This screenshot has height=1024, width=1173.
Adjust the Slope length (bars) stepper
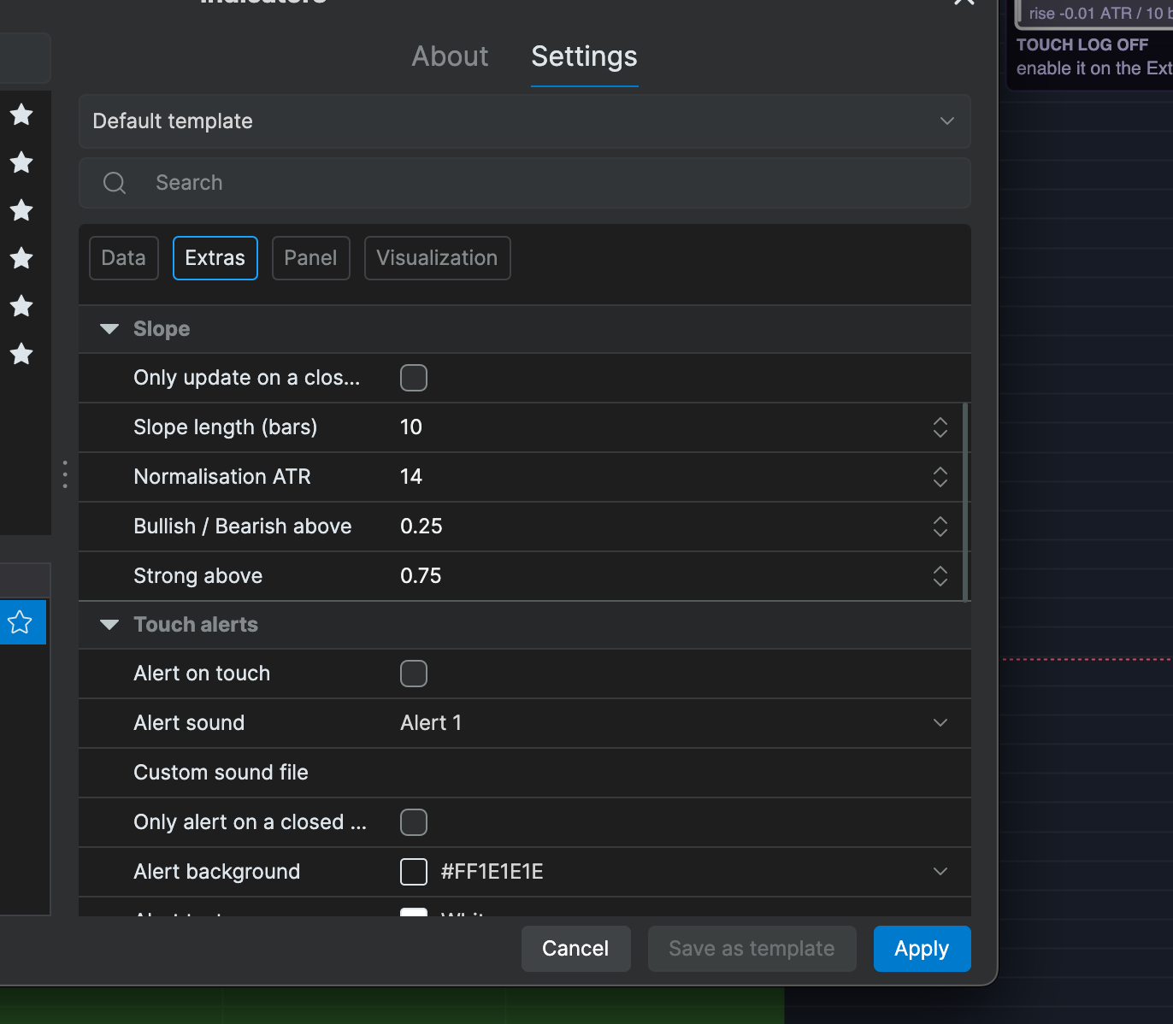click(940, 427)
